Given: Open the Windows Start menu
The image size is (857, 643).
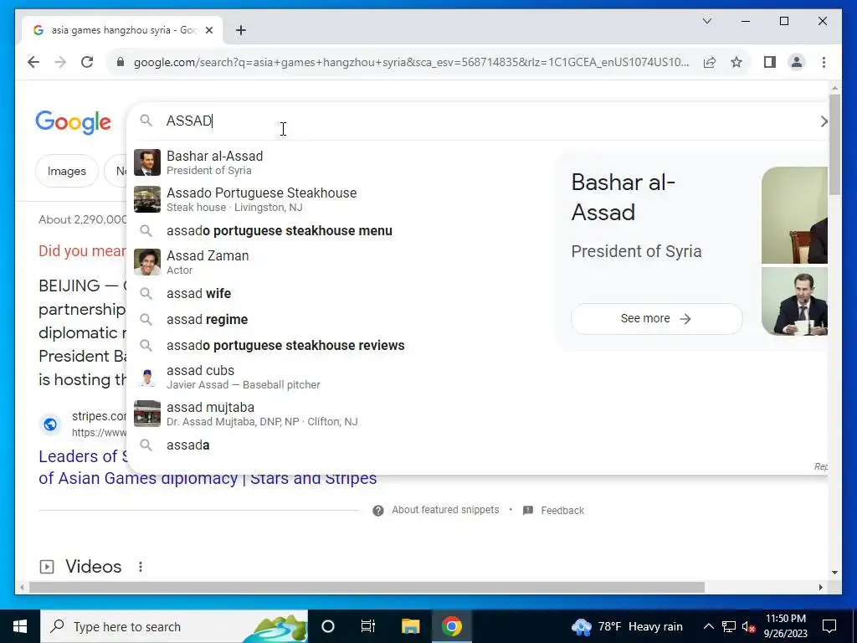Looking at the screenshot, I should pos(20,626).
